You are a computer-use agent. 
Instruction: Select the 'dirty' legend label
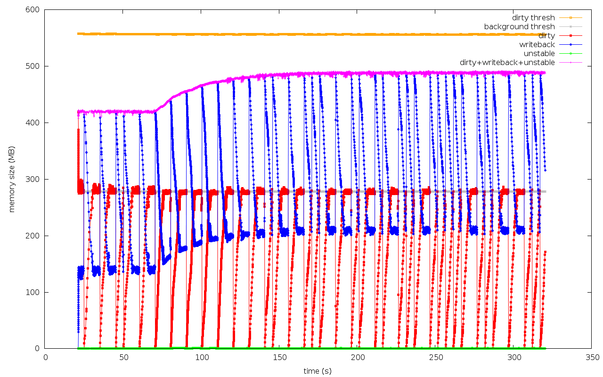tap(546, 36)
